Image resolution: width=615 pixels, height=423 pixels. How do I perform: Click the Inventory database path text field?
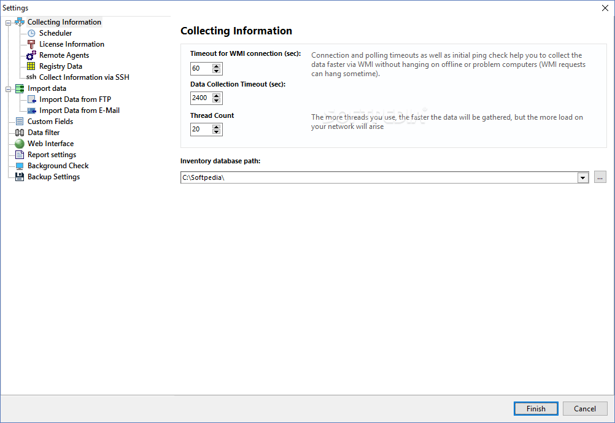tap(379, 178)
